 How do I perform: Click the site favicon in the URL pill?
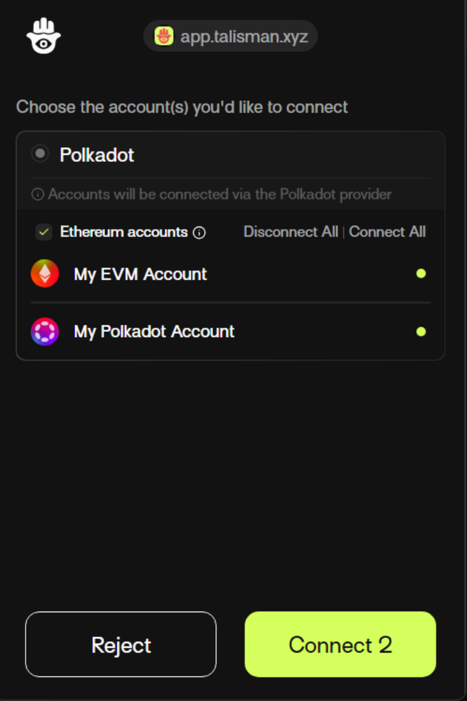[x=164, y=36]
